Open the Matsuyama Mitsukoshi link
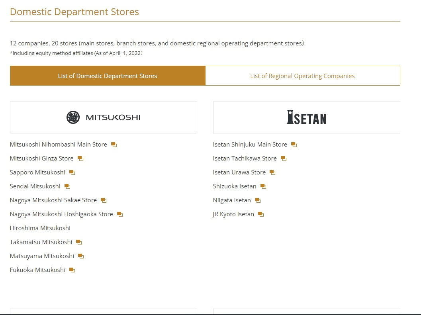This screenshot has width=421, height=315. click(42, 256)
